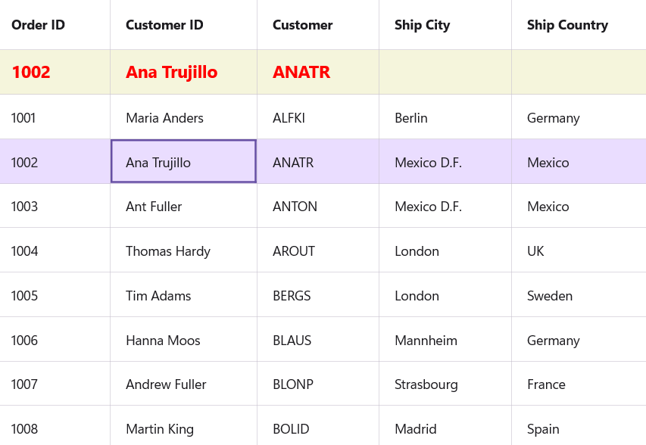The width and height of the screenshot is (646, 445).
Task: Select the Sweden ship country cell
Action: tap(549, 296)
